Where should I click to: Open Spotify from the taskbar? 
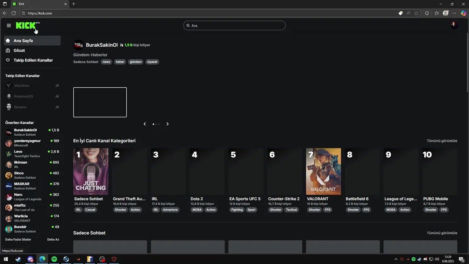54,259
